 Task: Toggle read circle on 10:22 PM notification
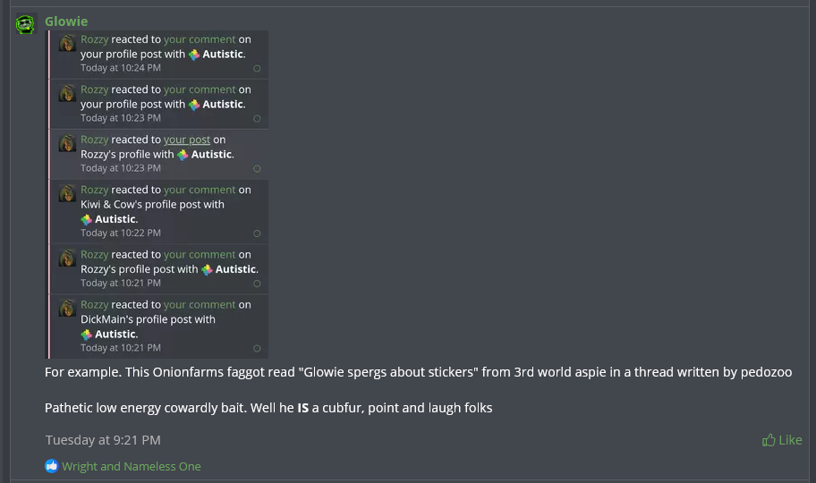[x=257, y=233]
